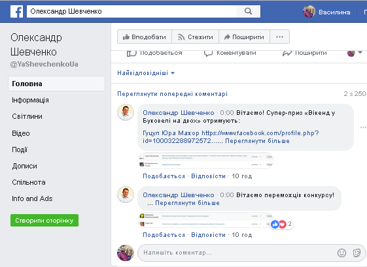Open the Info and Ads section
This screenshot has width=367, height=267.
[32, 198]
